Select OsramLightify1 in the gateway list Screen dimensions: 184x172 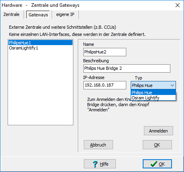click(x=40, y=48)
